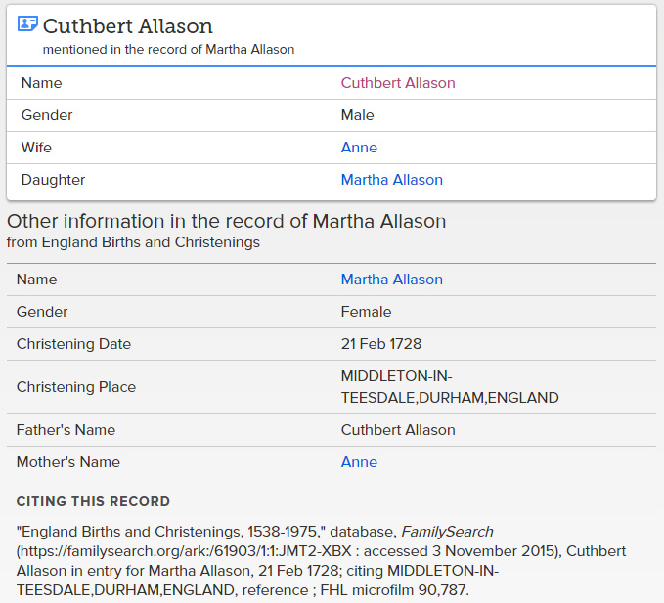Click the 'Other information in the record' heading
This screenshot has height=603, width=664.
pos(227,221)
